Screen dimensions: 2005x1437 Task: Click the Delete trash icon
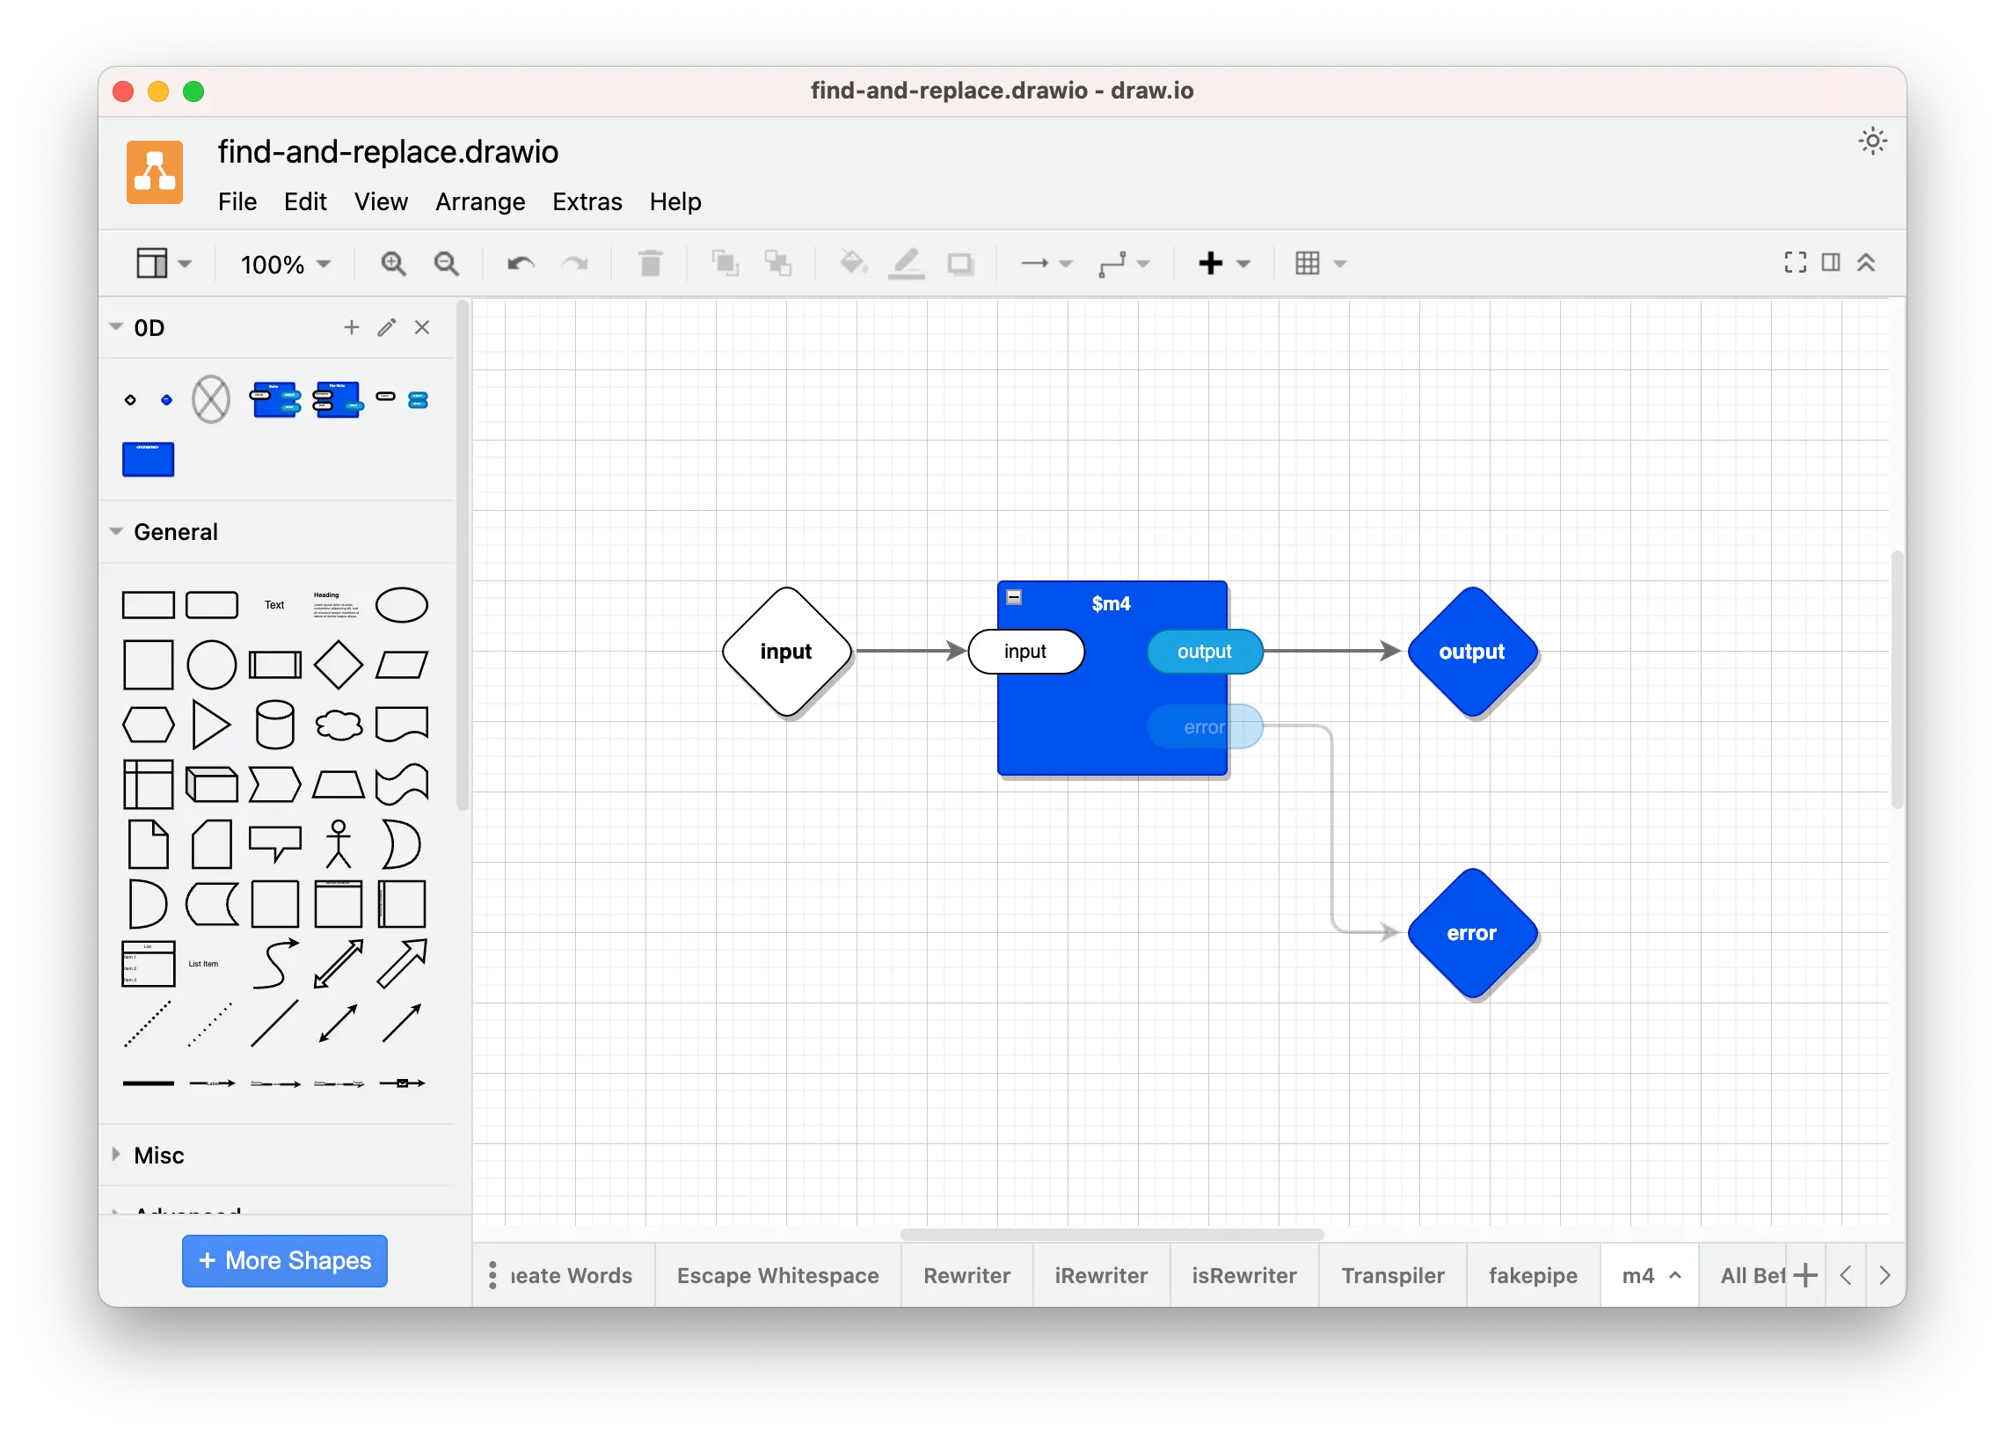coord(650,264)
